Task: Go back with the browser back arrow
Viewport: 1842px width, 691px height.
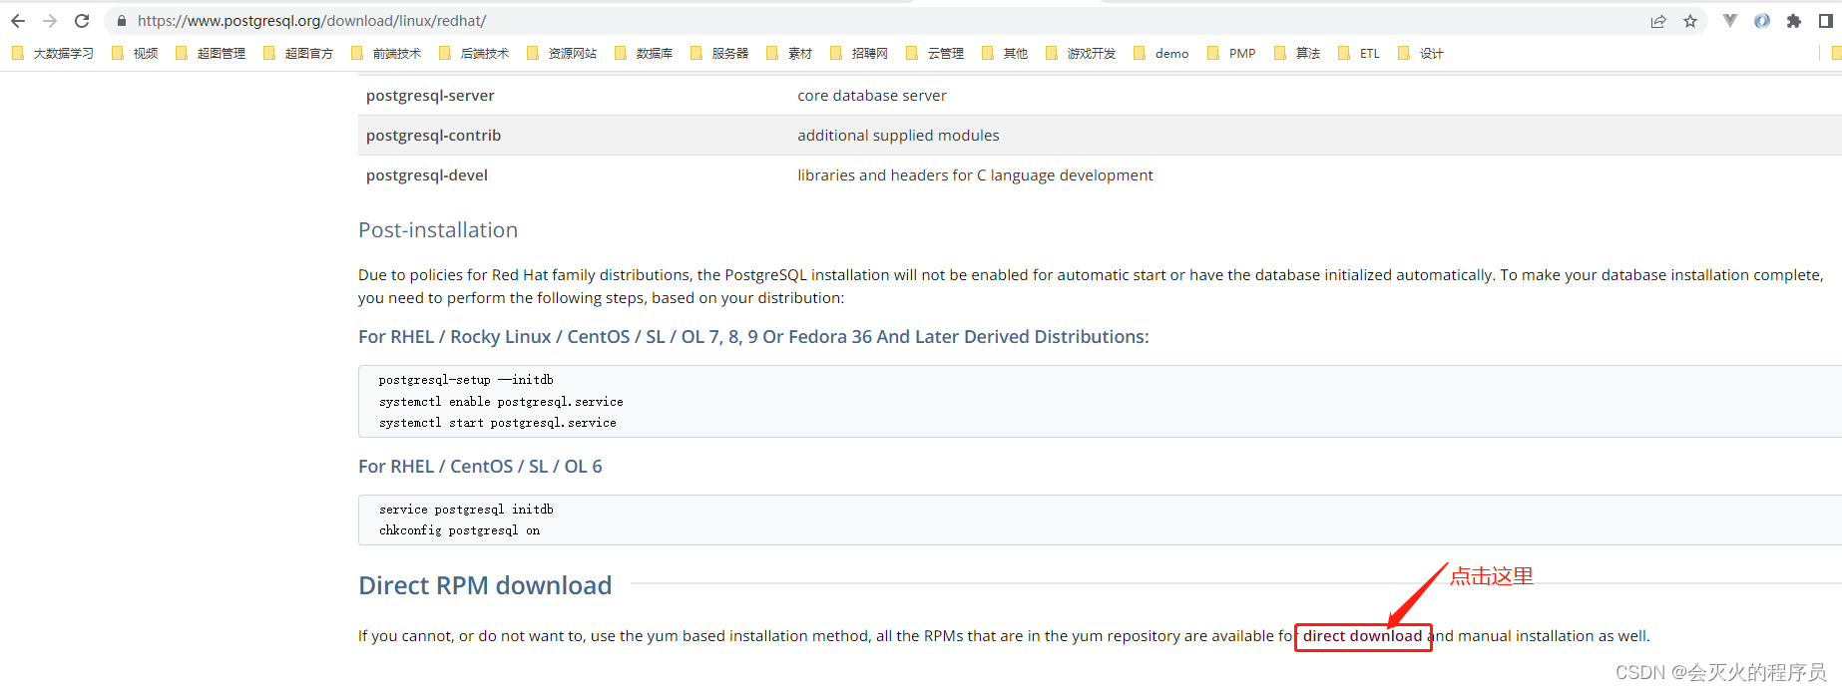Action: point(18,21)
